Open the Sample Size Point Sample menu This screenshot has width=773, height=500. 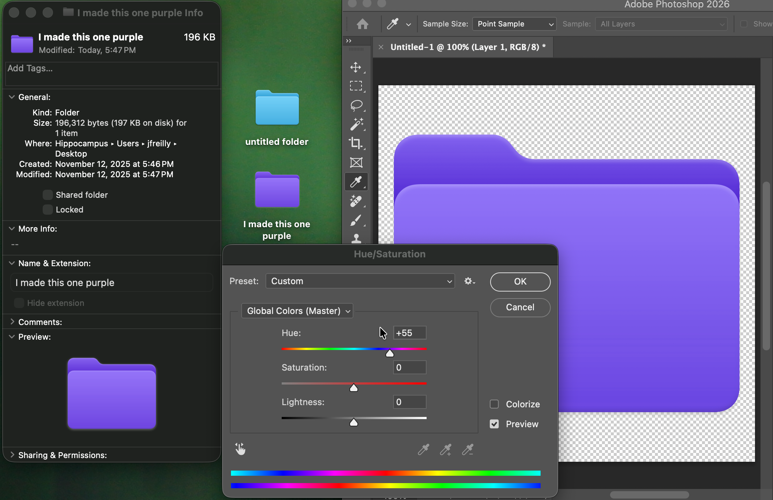click(x=514, y=24)
